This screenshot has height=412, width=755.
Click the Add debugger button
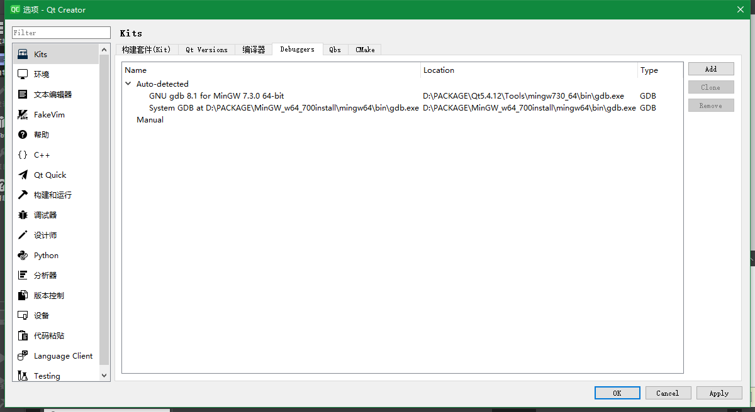[711, 69]
